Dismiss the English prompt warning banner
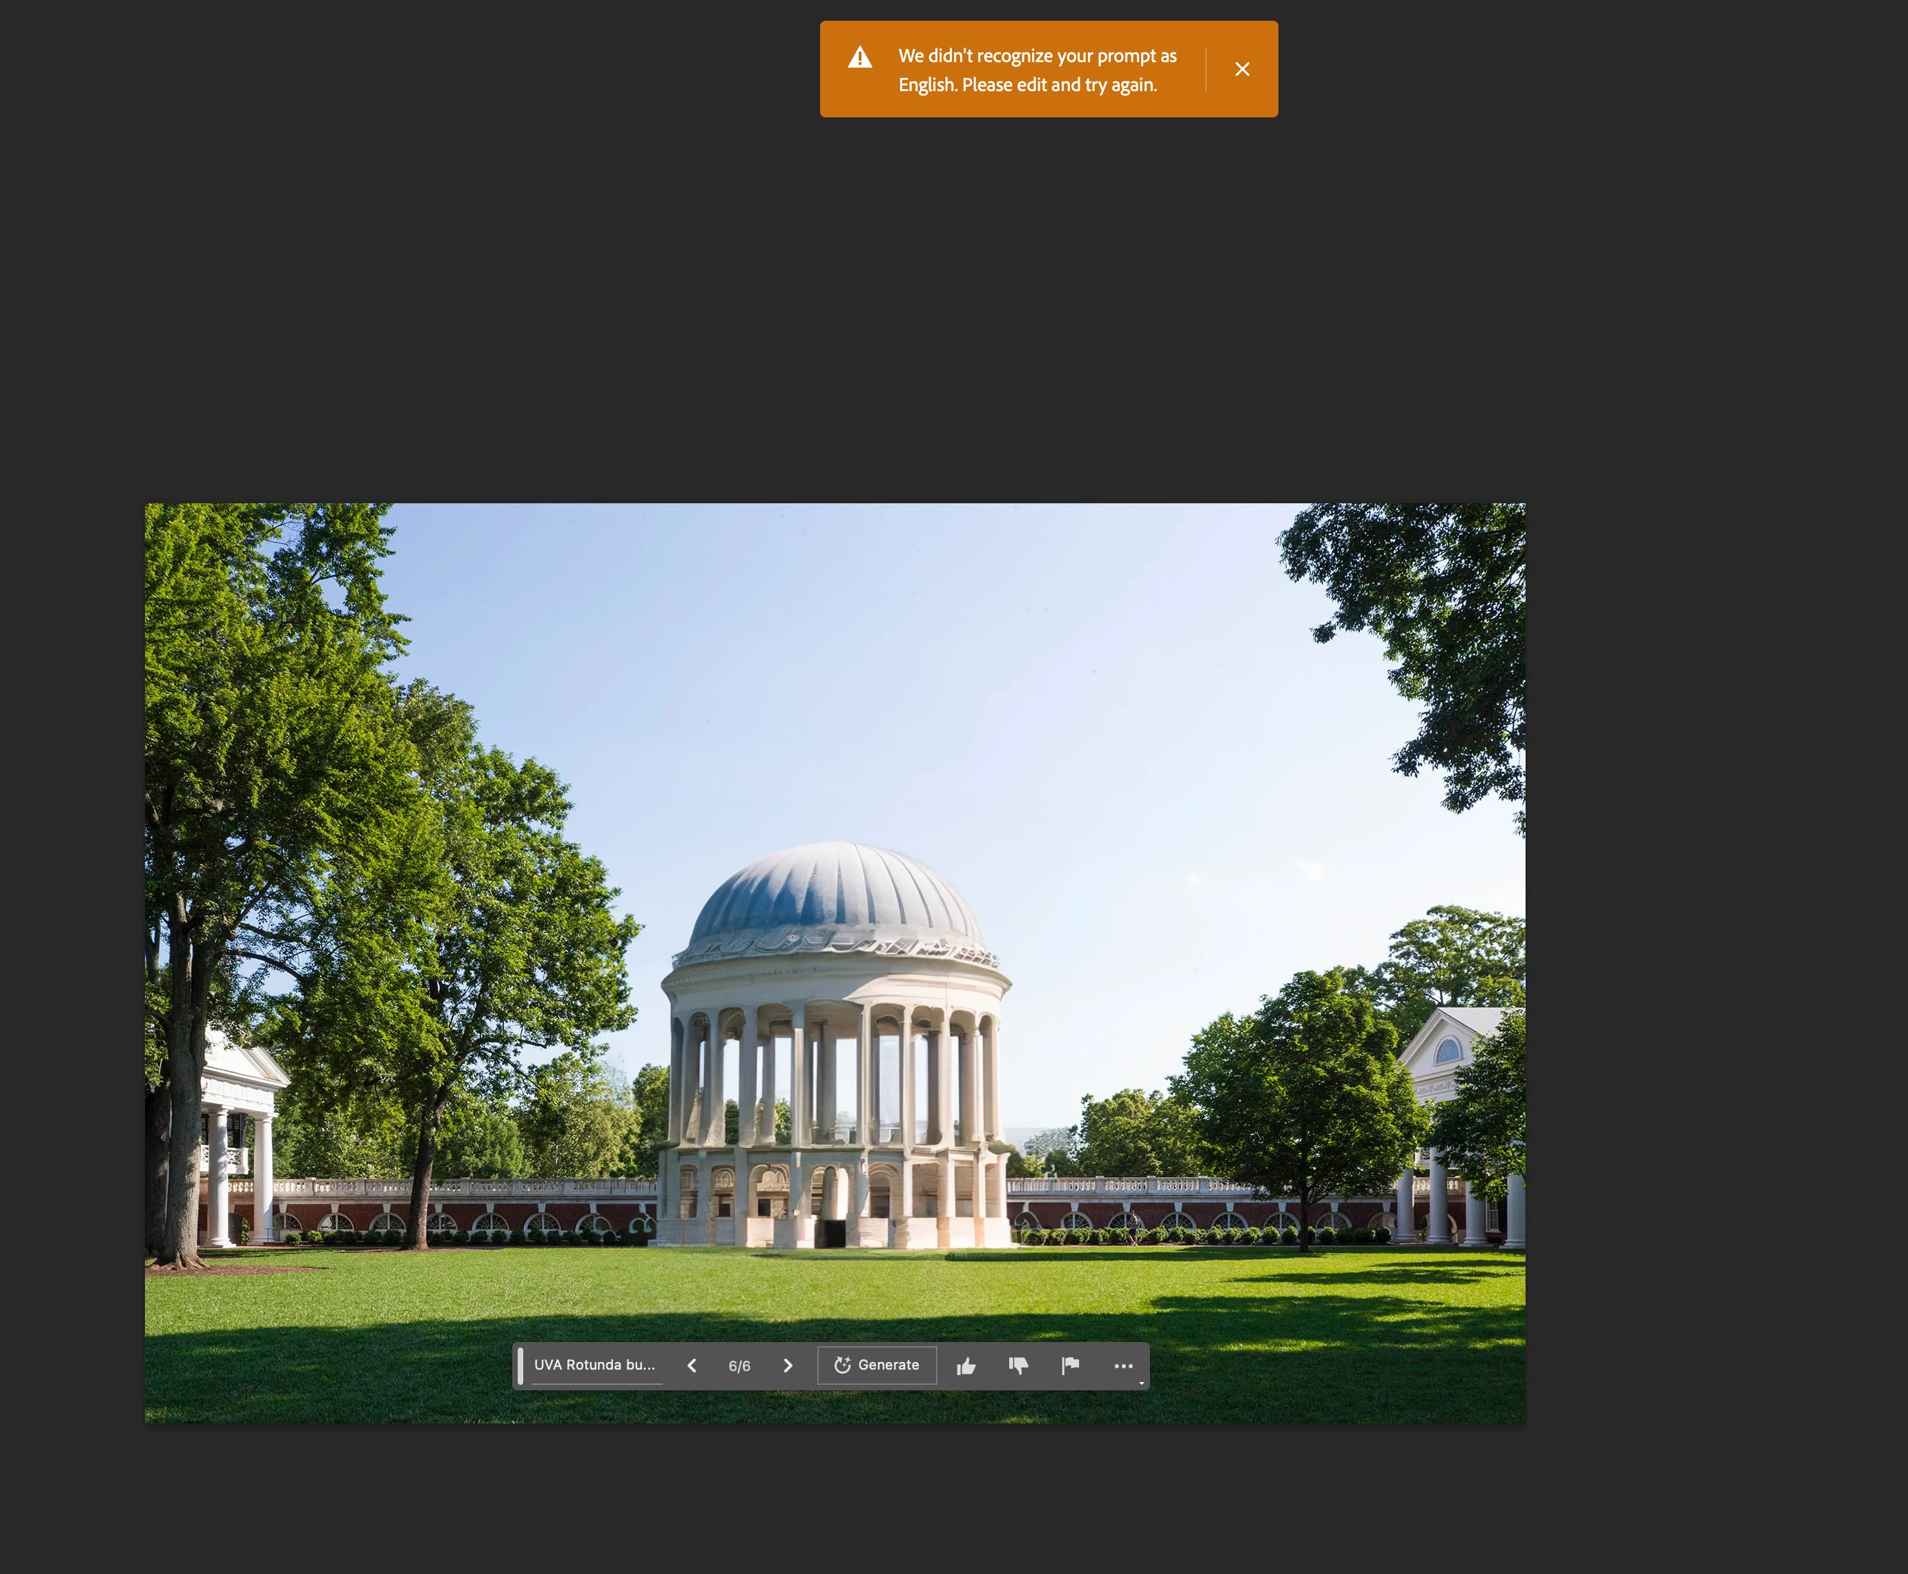Screen dimensions: 1908x1574 [x=1242, y=69]
